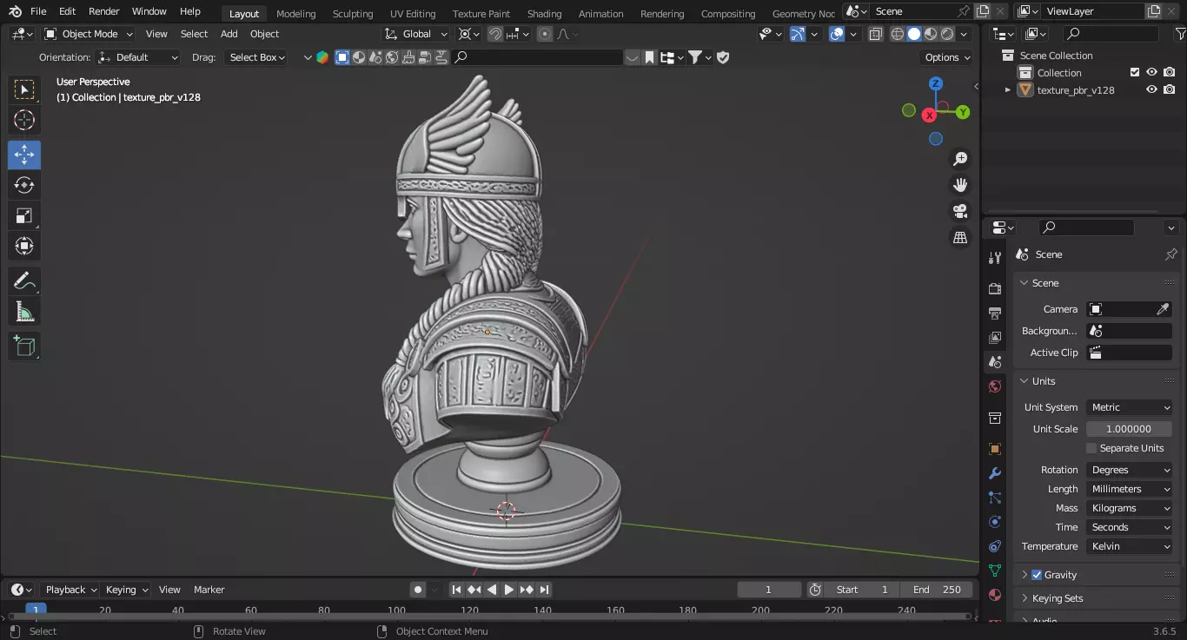Switch to Wireframe viewport shading

click(898, 34)
